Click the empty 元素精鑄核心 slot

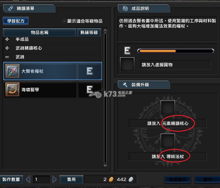pyautogui.click(x=168, y=107)
